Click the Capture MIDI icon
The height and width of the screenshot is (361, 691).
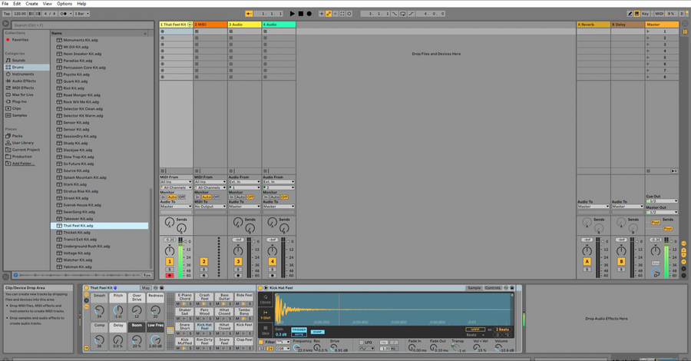click(x=342, y=14)
